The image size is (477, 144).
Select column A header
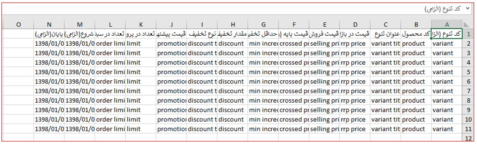pyautogui.click(x=447, y=24)
